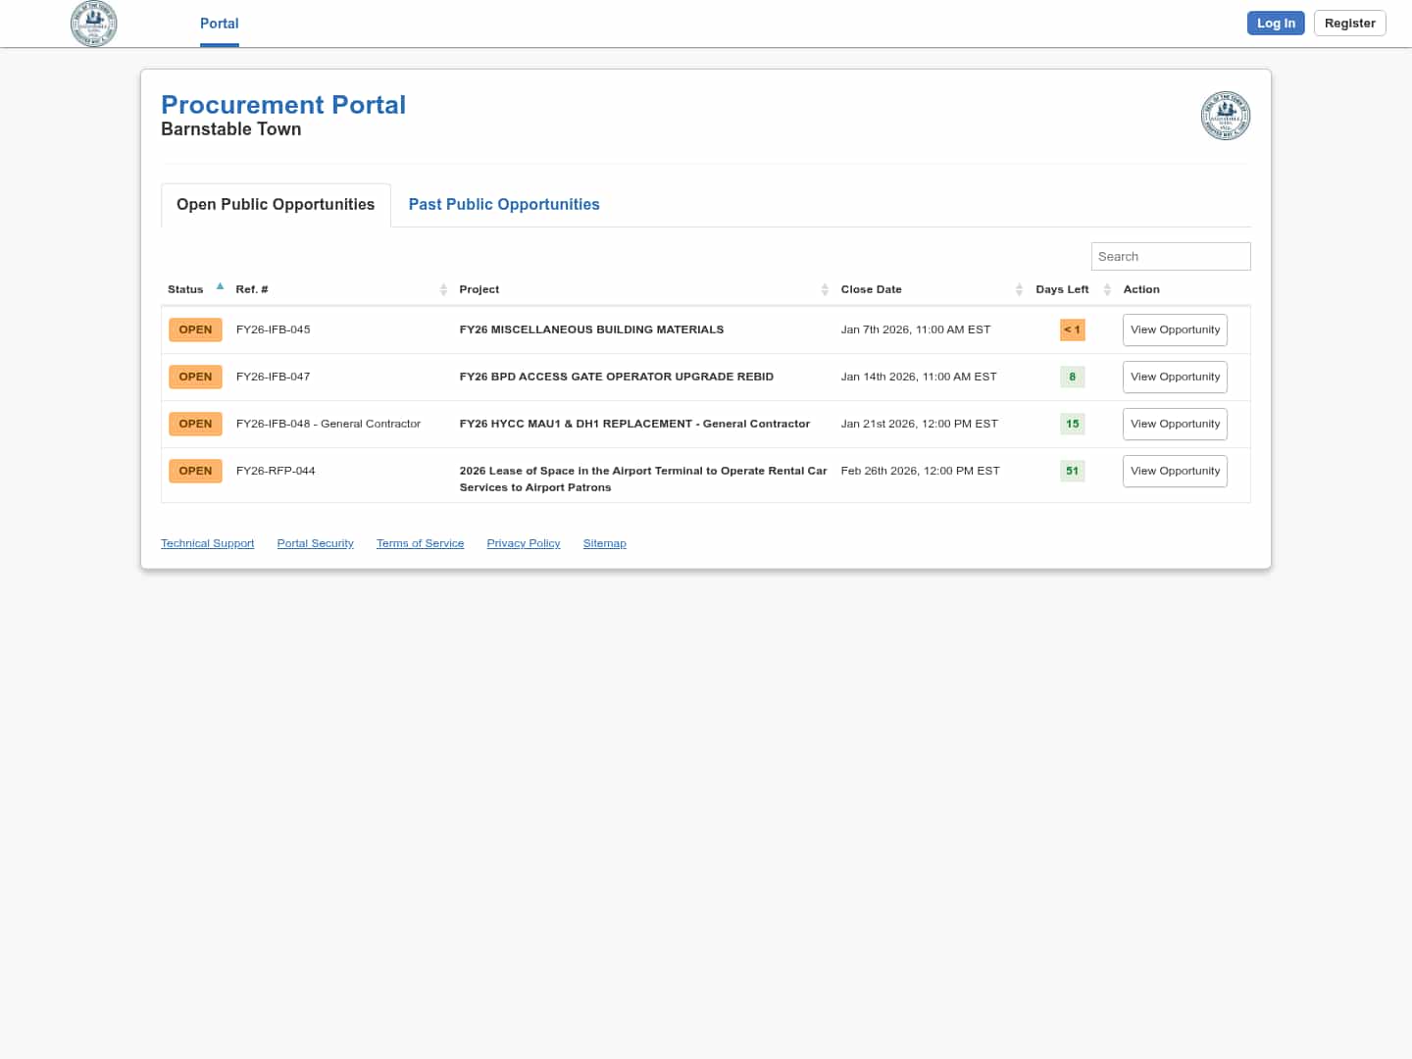
Task: Switch to Past Public Opportunities tab
Action: 504,205
